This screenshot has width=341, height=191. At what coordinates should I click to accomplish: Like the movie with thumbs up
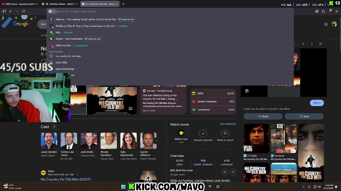click(x=225, y=172)
